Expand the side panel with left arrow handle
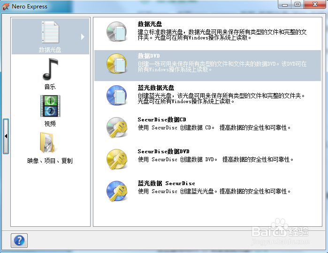 6,136
